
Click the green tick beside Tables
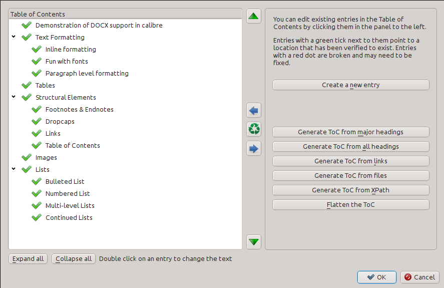(x=27, y=85)
